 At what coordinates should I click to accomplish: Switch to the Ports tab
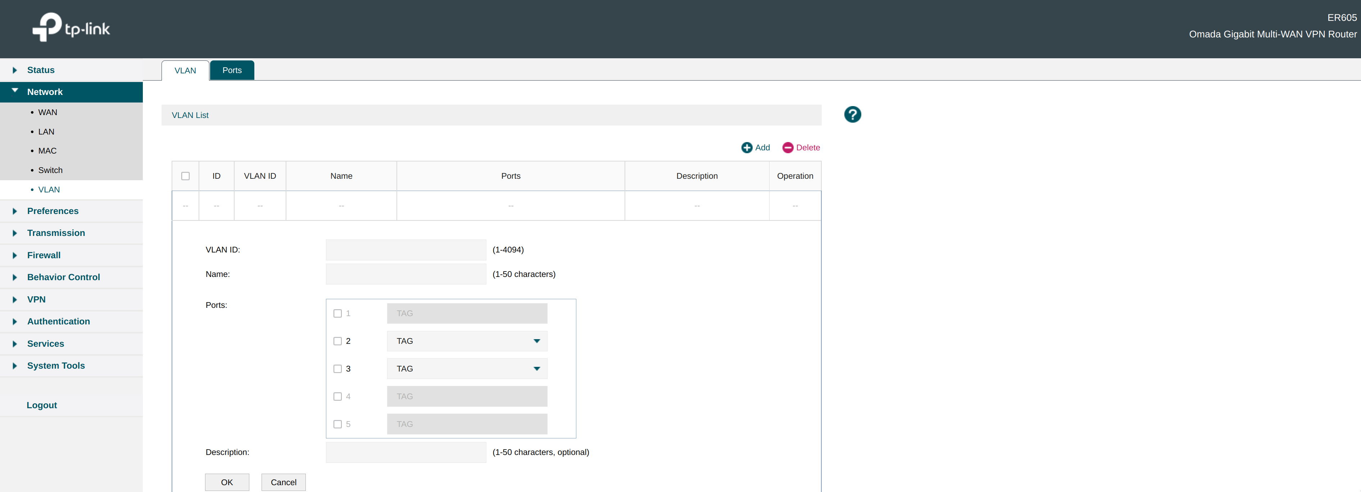(232, 71)
